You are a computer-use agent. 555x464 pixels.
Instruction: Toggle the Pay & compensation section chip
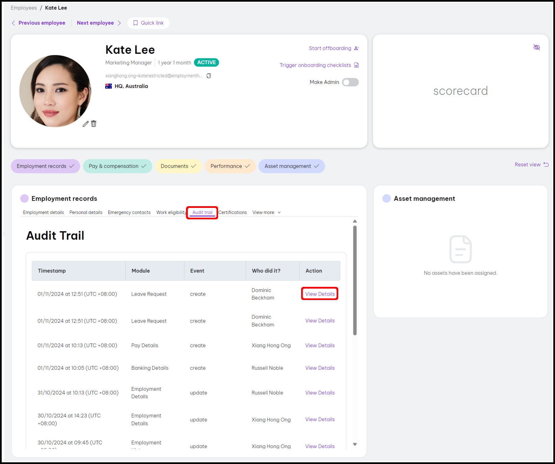pyautogui.click(x=117, y=166)
